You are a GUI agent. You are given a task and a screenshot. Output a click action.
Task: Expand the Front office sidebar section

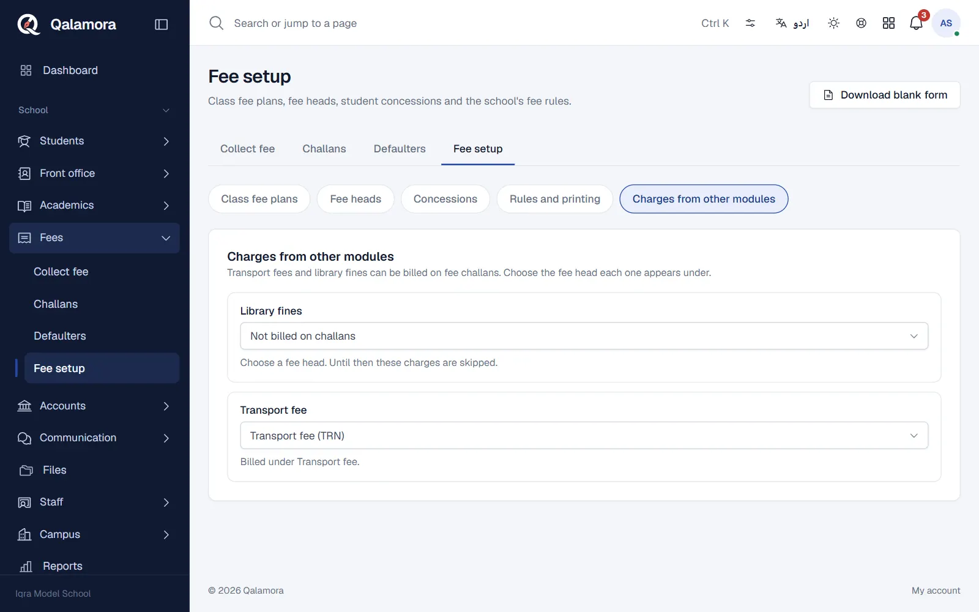click(95, 173)
